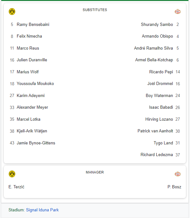Click the PSV logo in Manager section
The image size is (190, 218).
coord(178,174)
